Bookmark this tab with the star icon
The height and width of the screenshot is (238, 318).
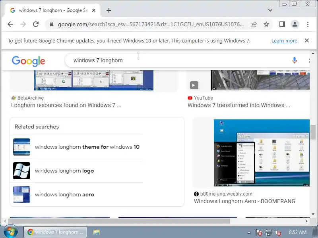click(x=266, y=25)
